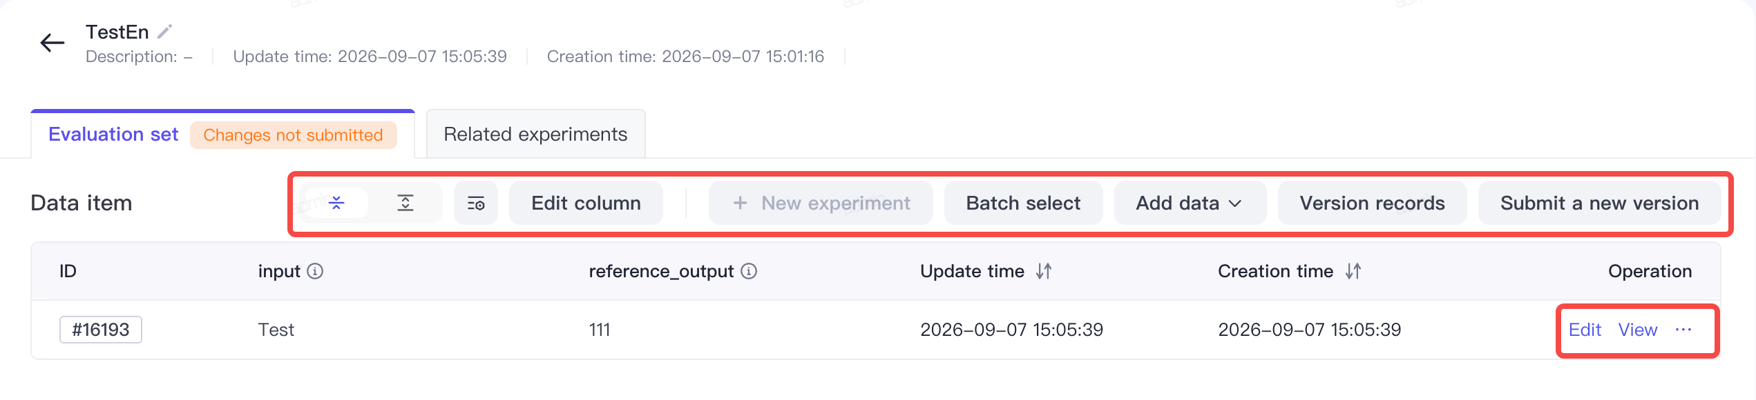1756x400 pixels.
Task: Select the Evaluation set tab
Action: 113,134
